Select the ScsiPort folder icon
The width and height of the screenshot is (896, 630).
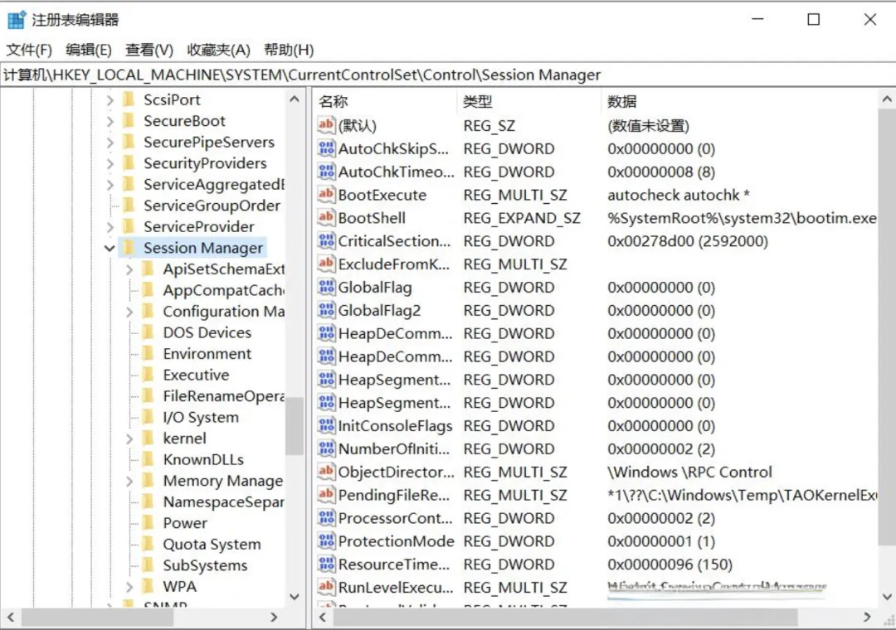click(x=129, y=100)
